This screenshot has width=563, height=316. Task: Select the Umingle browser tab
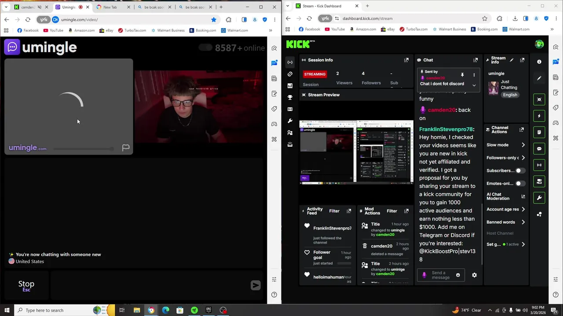(x=72, y=7)
